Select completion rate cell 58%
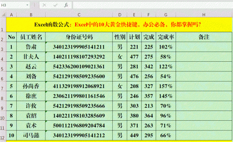The height and width of the screenshot is (142, 233). coord(166,57)
